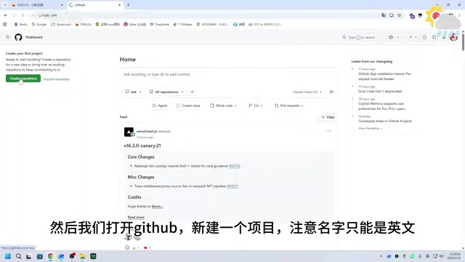Image resolution: width=465 pixels, height=262 pixels.
Task: Open File Explorer from the taskbar
Action: tap(82, 256)
